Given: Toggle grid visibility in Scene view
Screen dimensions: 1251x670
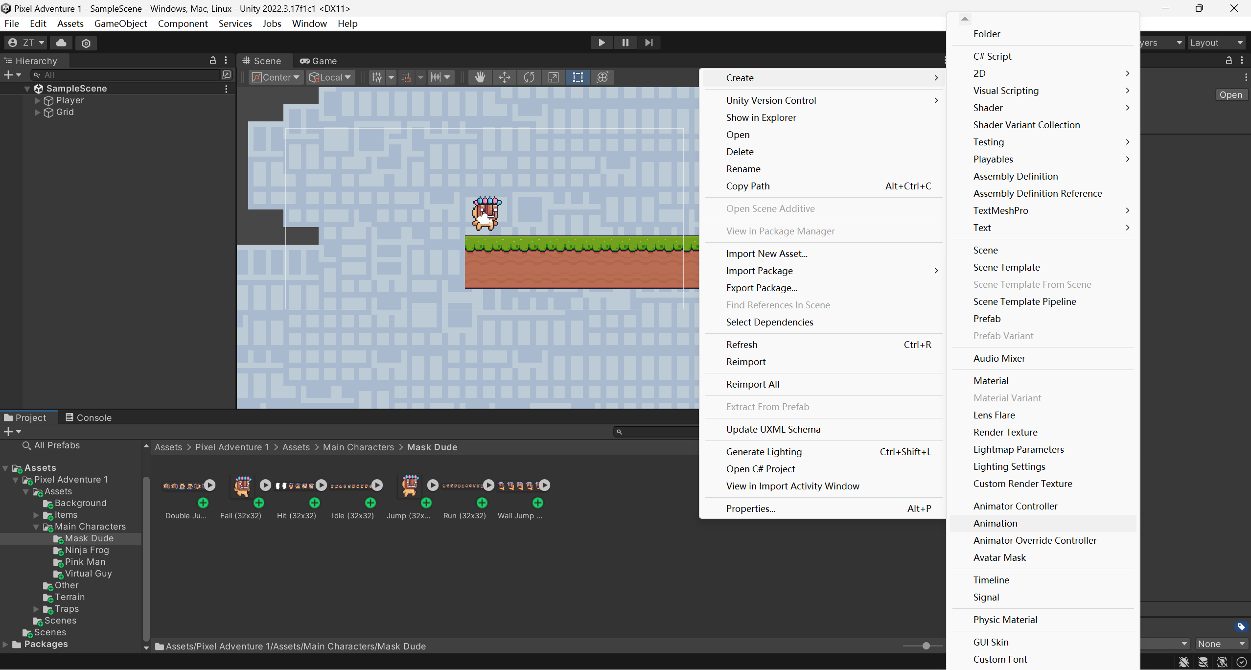Looking at the screenshot, I should 377,77.
